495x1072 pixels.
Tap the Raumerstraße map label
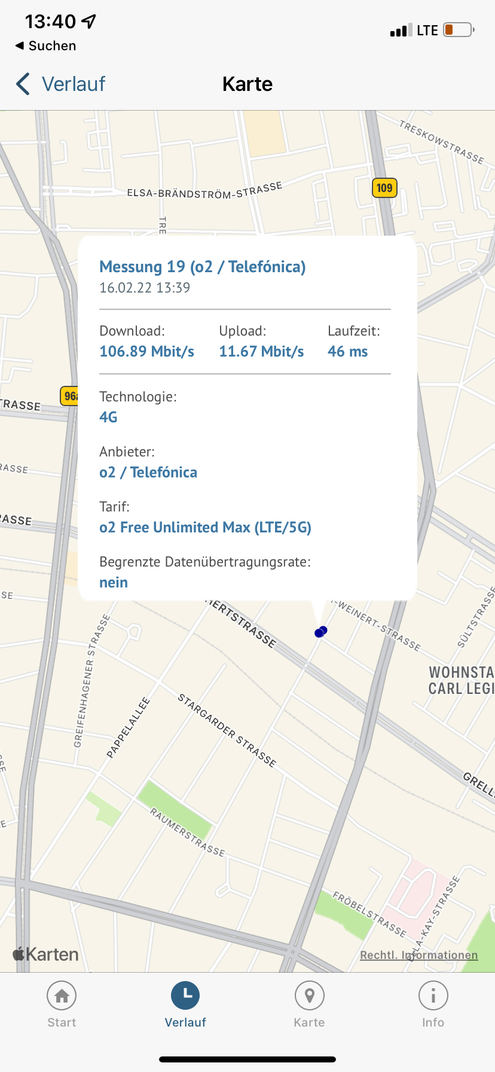click(x=187, y=832)
